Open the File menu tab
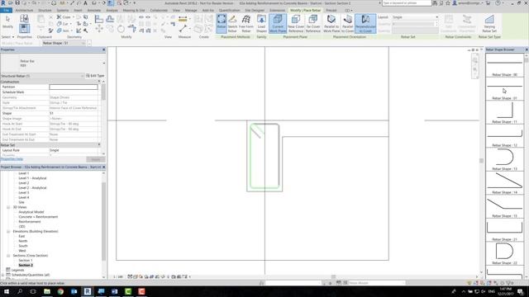529x297 pixels. click(x=6, y=11)
